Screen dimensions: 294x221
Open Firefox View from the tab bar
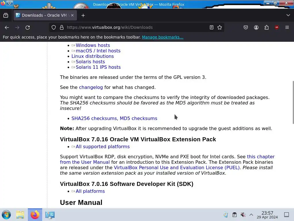(6, 16)
